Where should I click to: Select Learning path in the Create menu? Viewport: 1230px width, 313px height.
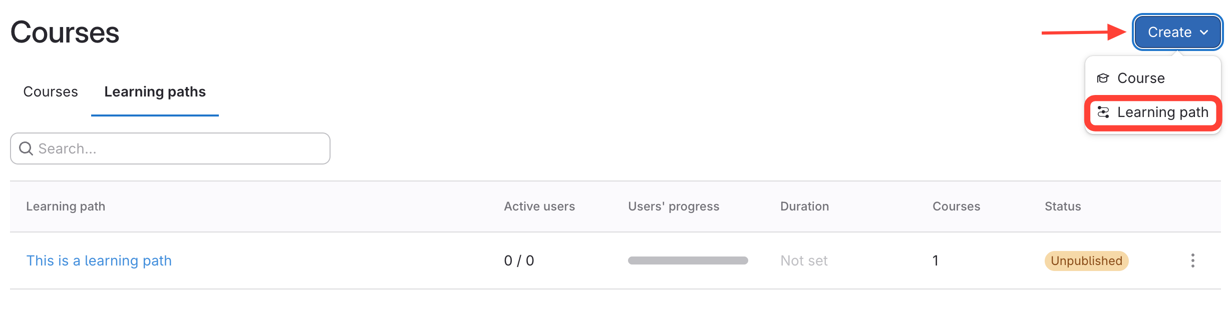tap(1162, 112)
